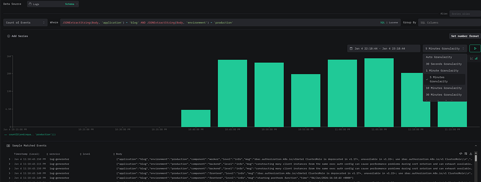Switch chart to line display icon
481x182 pixels.
472,58
